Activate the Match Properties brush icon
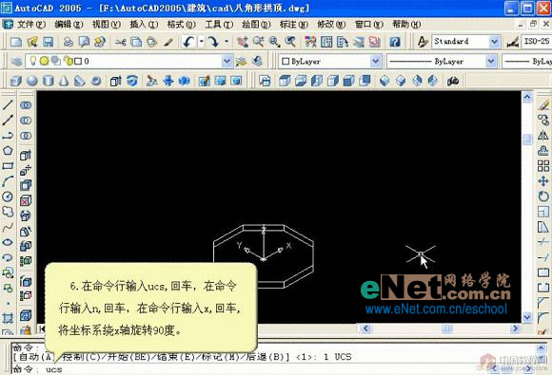The height and width of the screenshot is (375, 552). 168,42
